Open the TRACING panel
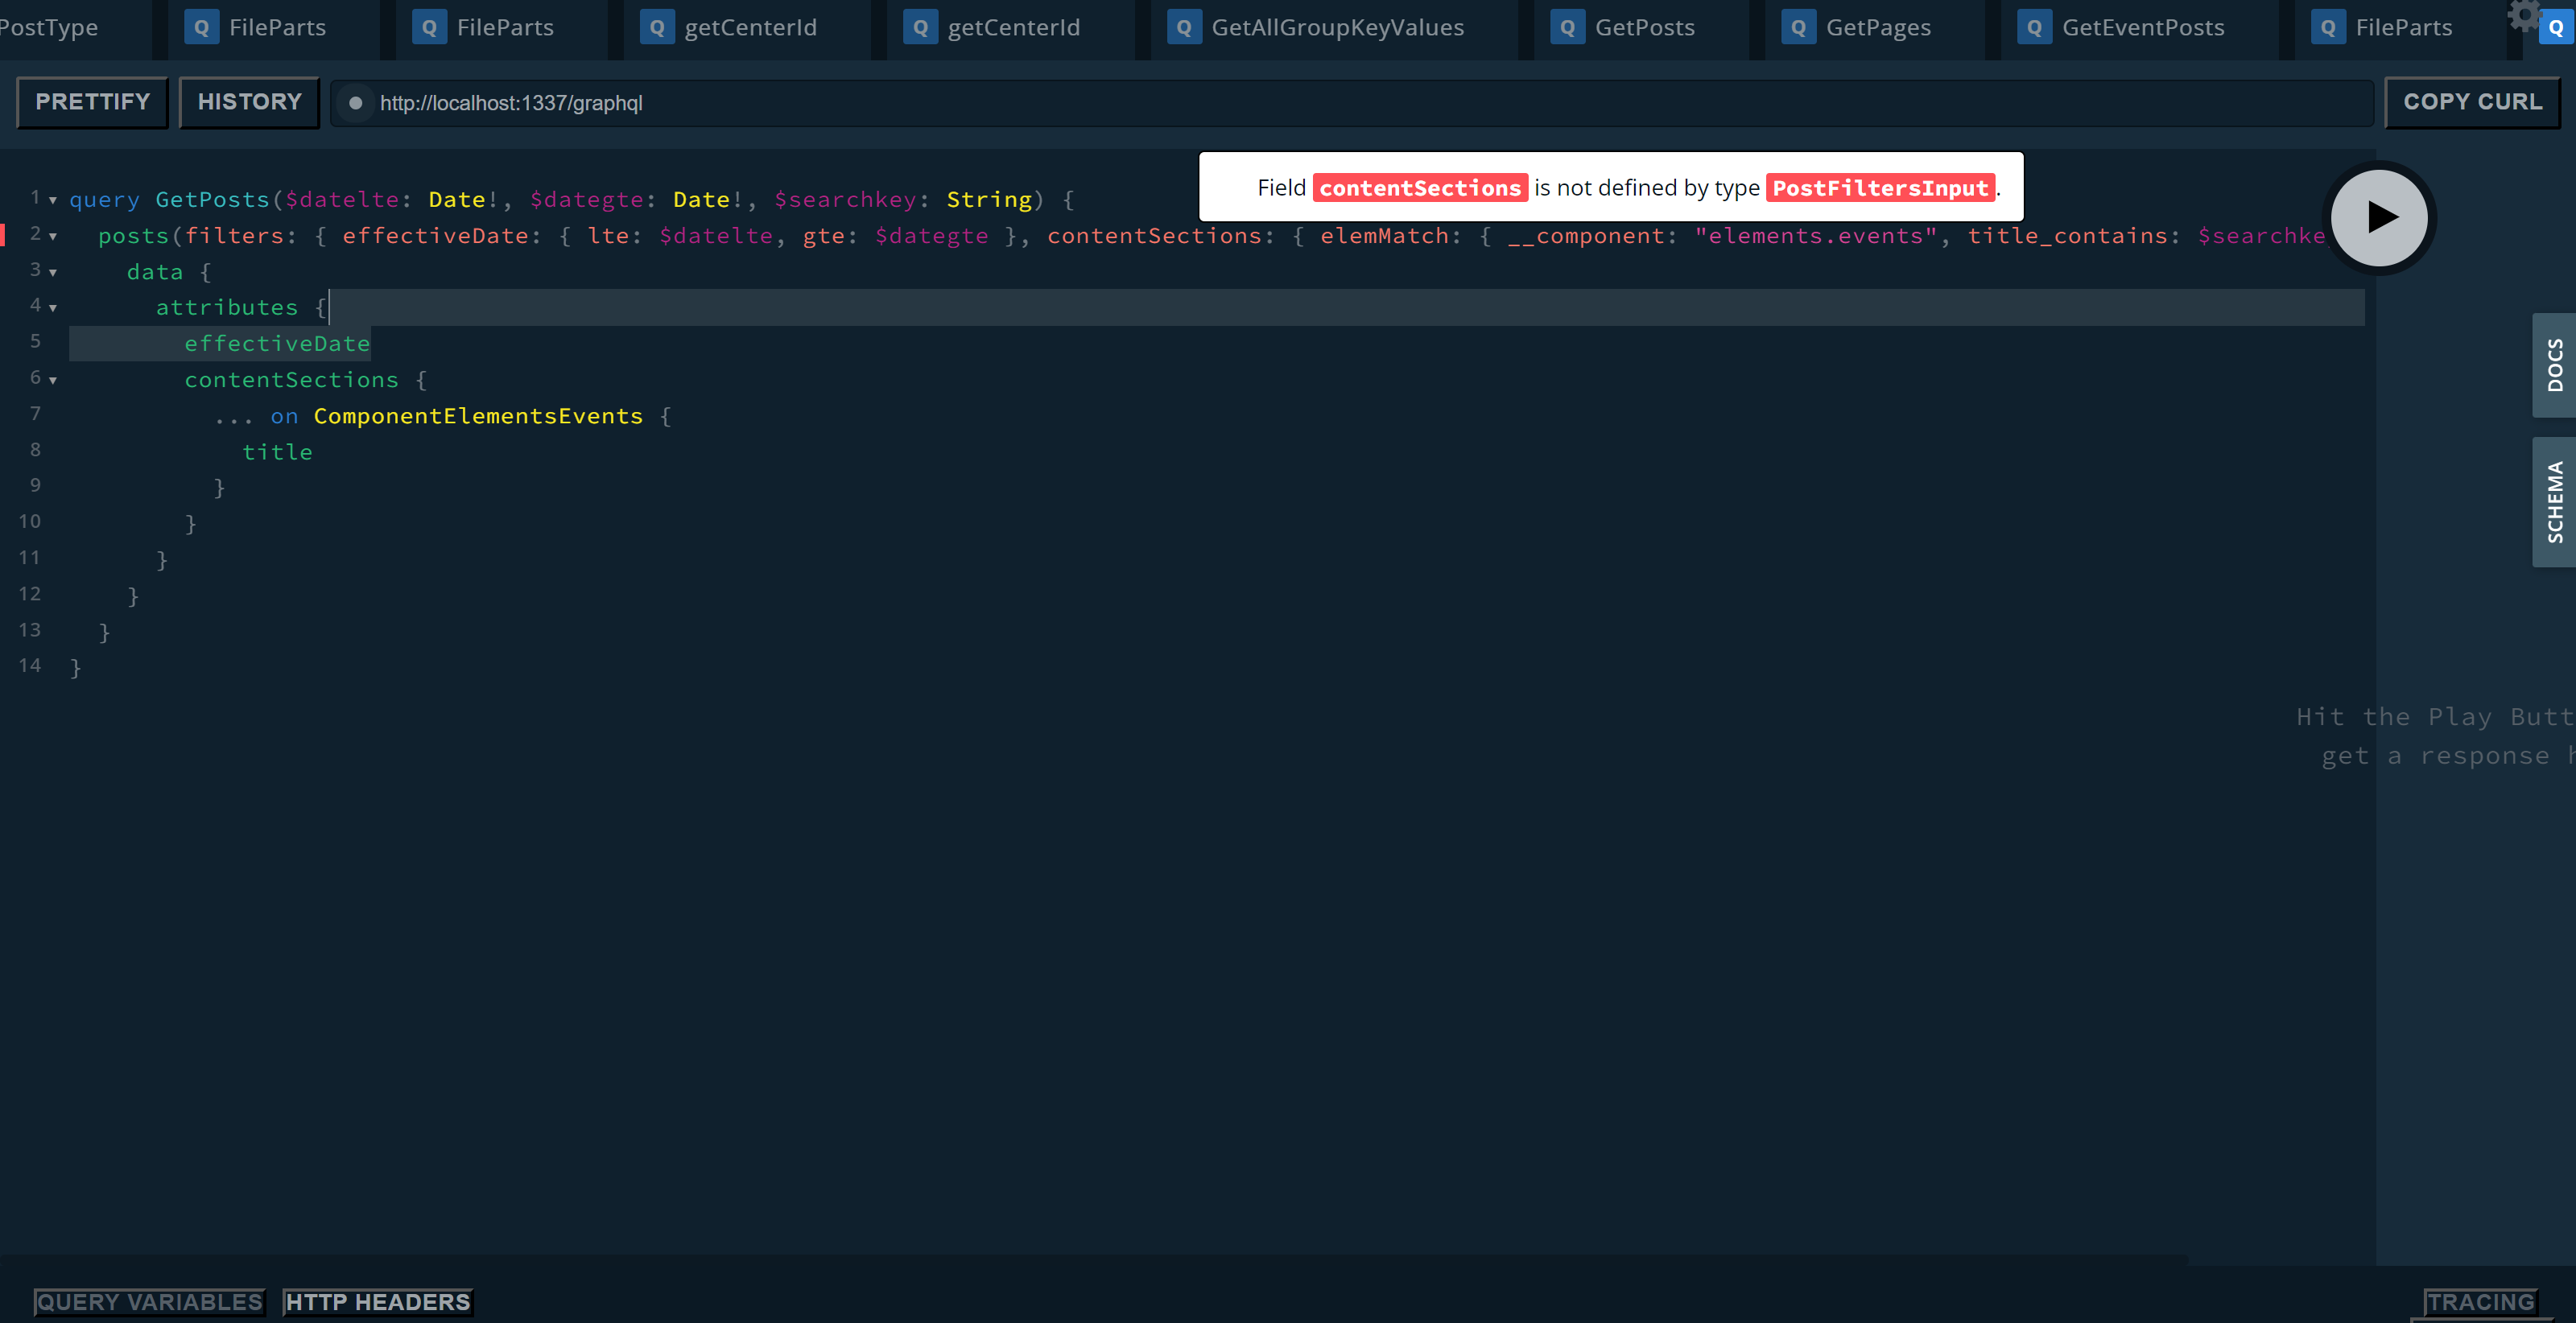 point(2481,1302)
